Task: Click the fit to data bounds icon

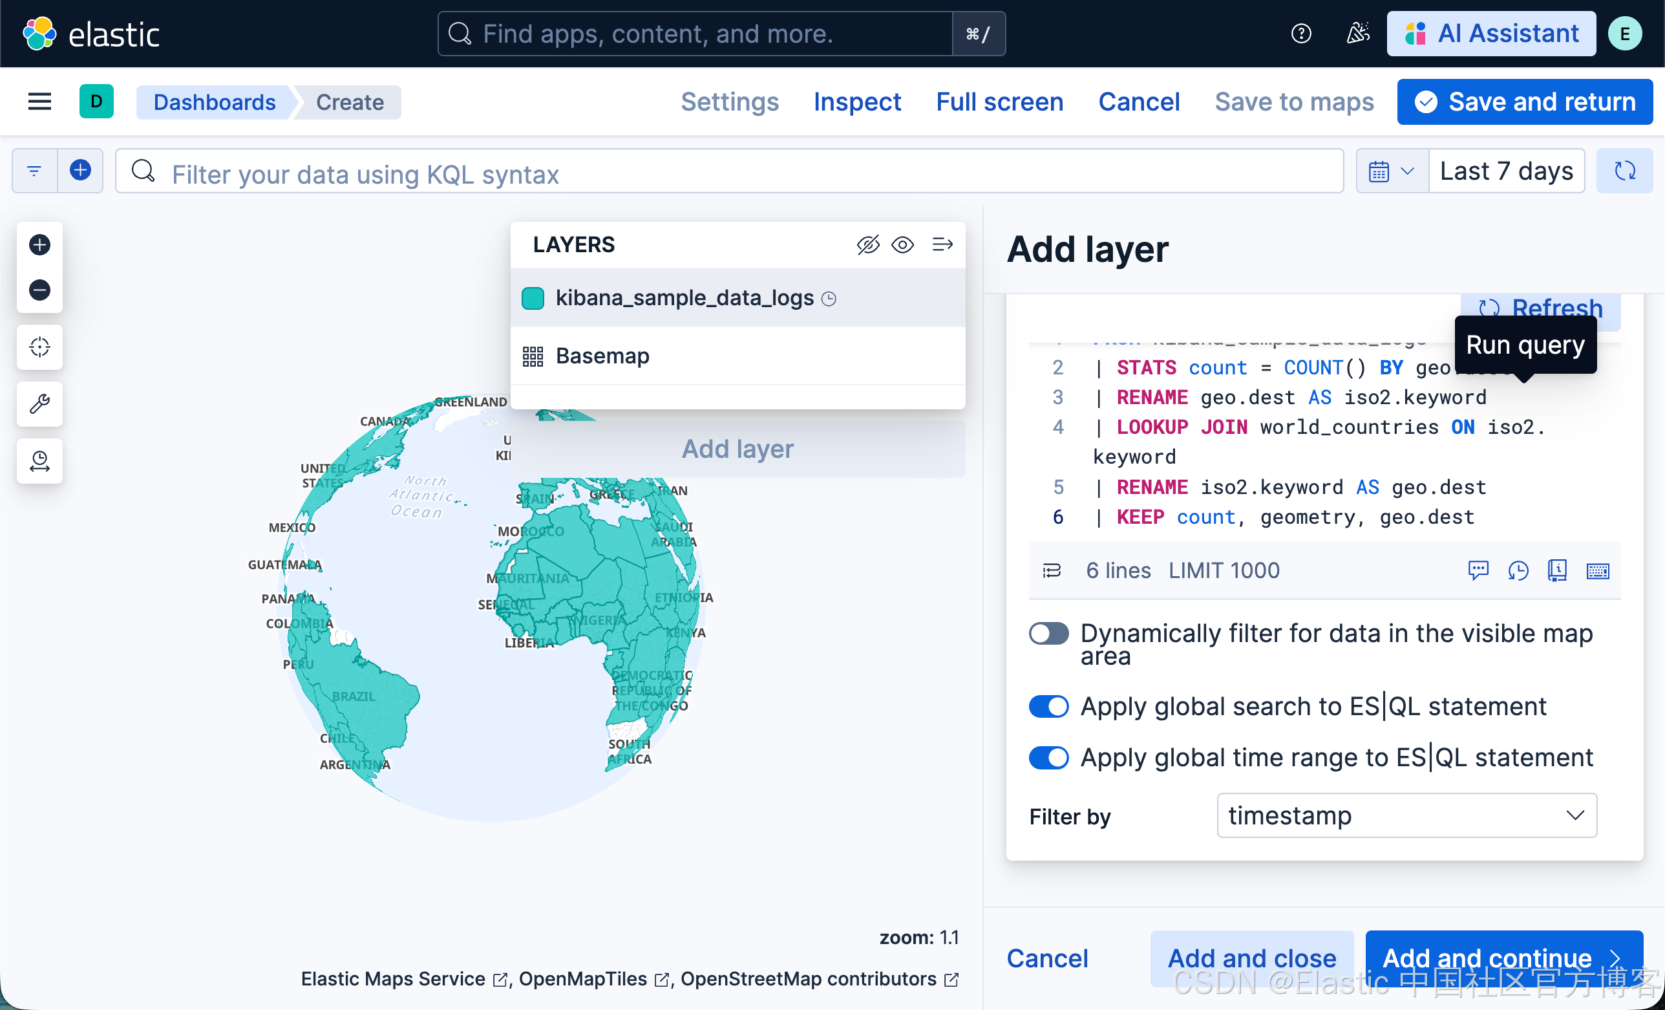Action: tap(39, 347)
